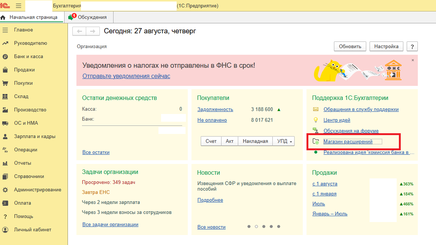
Task: Click the Справочники books icon
Action: pos(5,177)
